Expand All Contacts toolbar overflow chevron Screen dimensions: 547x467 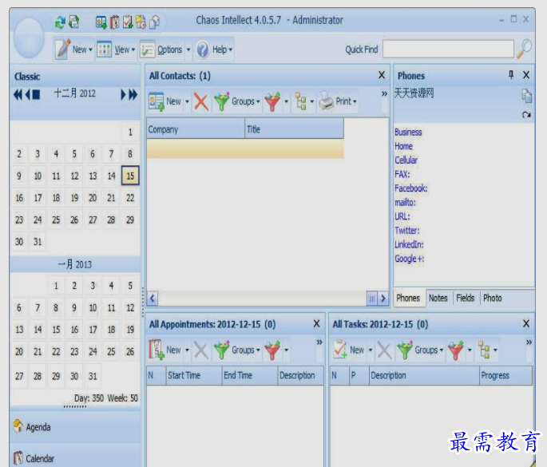(384, 94)
